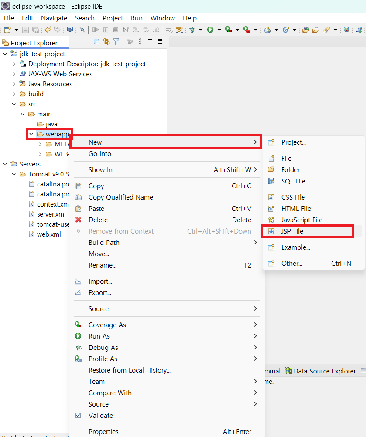Image resolution: width=366 pixels, height=437 pixels.
Task: Choose Copy Qualified Name from context menu
Action: (167, 197)
